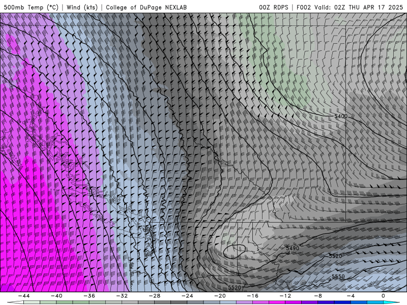Click the -28 colorbar tick label
This screenshot has height=305, width=407.
coord(155,296)
